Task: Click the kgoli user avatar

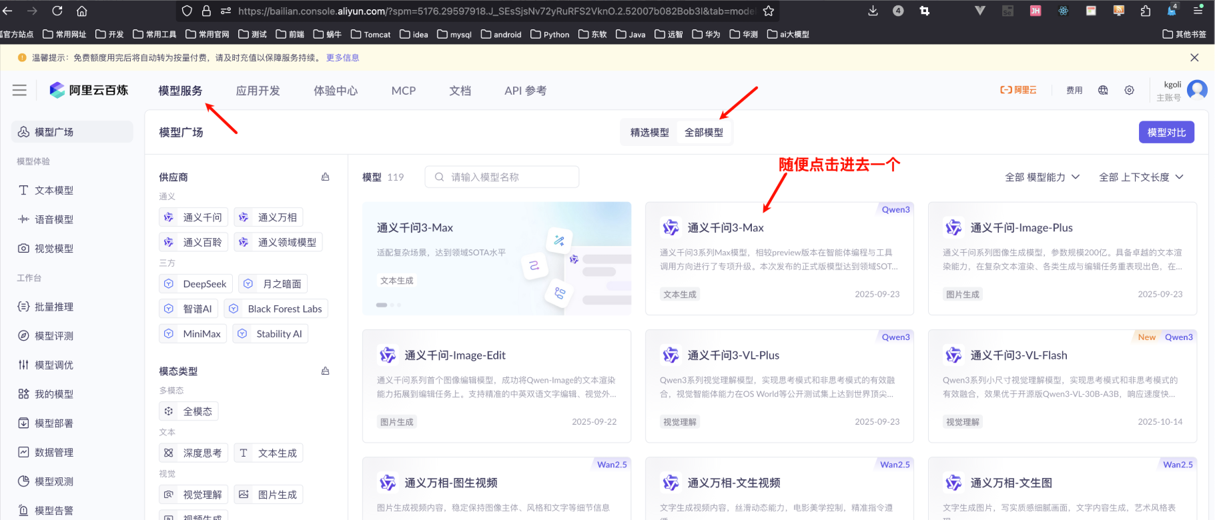Action: (1197, 89)
